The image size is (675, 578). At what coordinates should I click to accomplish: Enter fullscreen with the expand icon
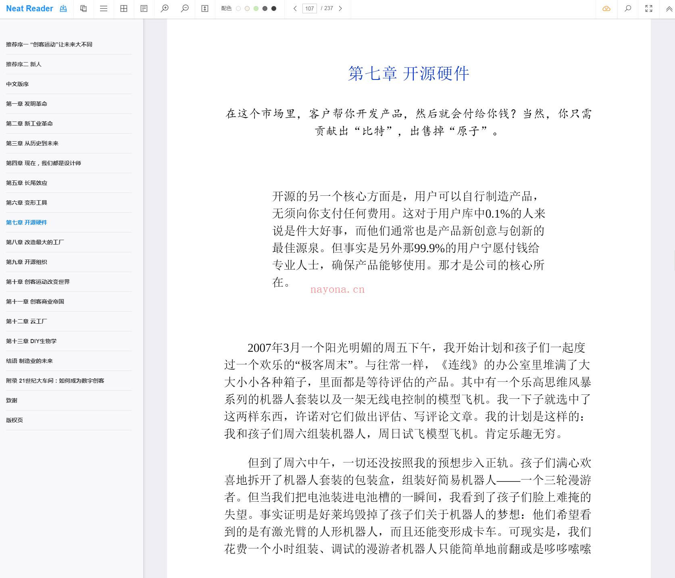click(649, 8)
